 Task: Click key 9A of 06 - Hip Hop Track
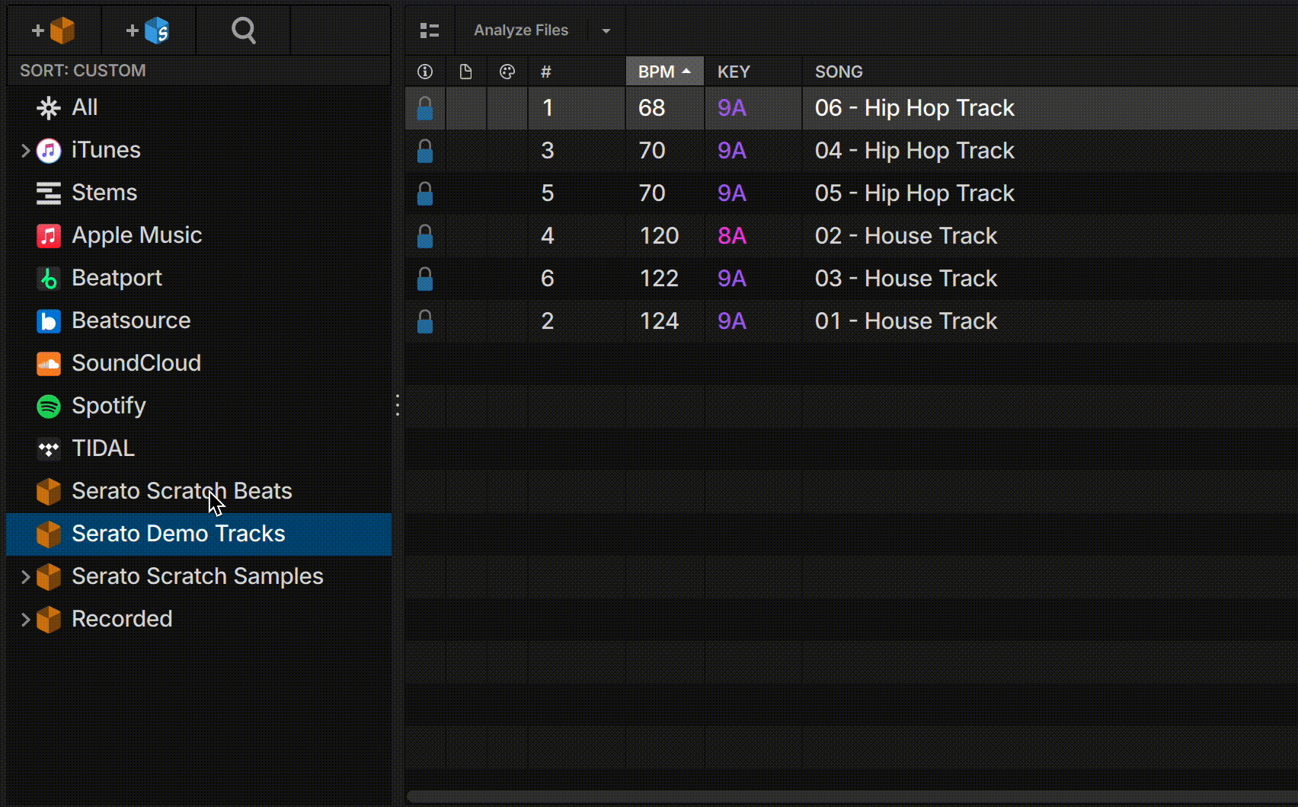coord(732,108)
